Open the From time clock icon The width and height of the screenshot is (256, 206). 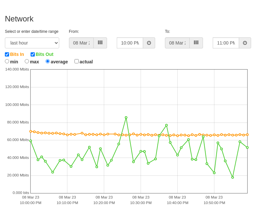pyautogui.click(x=149, y=43)
